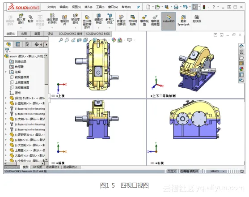Toggle the link icon beside 右视 viewport label
249x197 pixels.
click(x=152, y=163)
